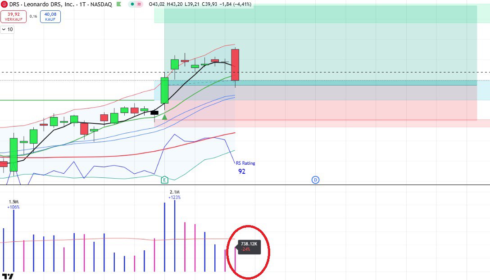The image size is (490, 280).
Task: Click the pink approximate-data indicator icon
Action: [x=140, y=4]
